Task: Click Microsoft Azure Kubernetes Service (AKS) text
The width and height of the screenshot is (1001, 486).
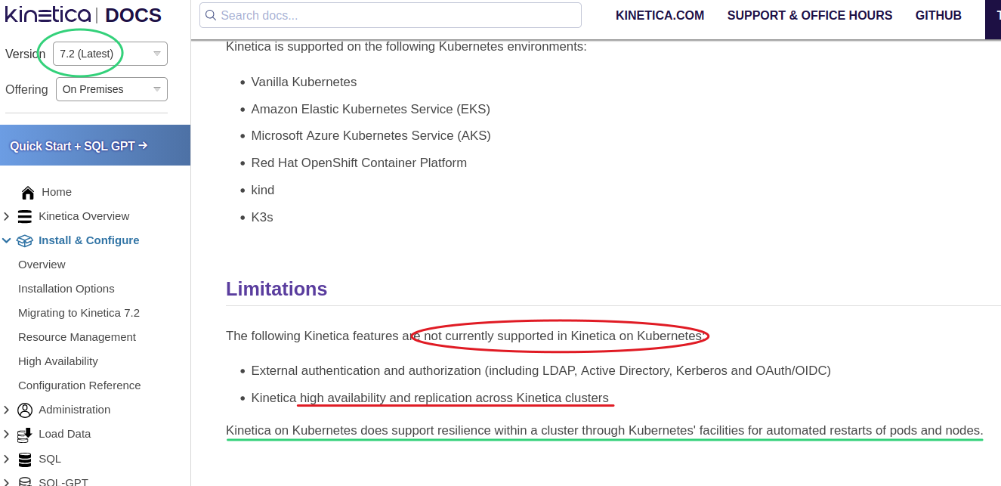Action: 371,136
